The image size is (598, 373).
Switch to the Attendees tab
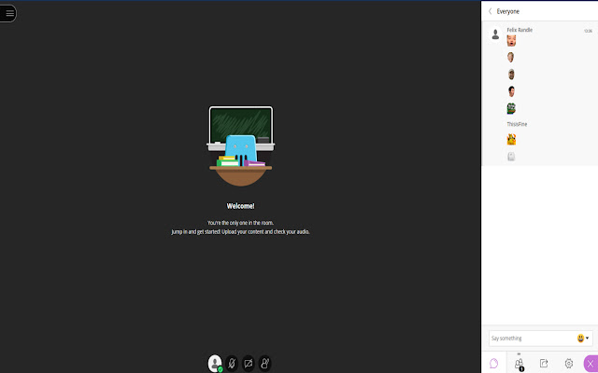[x=520, y=363]
